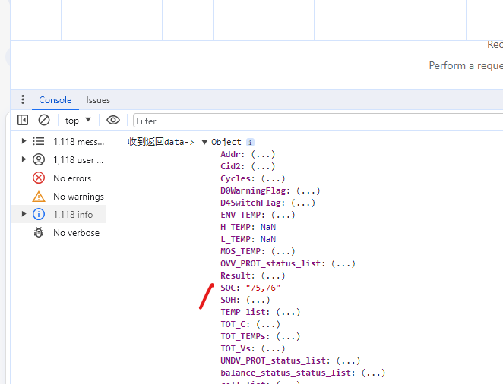The height and width of the screenshot is (384, 503).
Task: Expand the 1,118 user messages group
Action: (x=24, y=159)
